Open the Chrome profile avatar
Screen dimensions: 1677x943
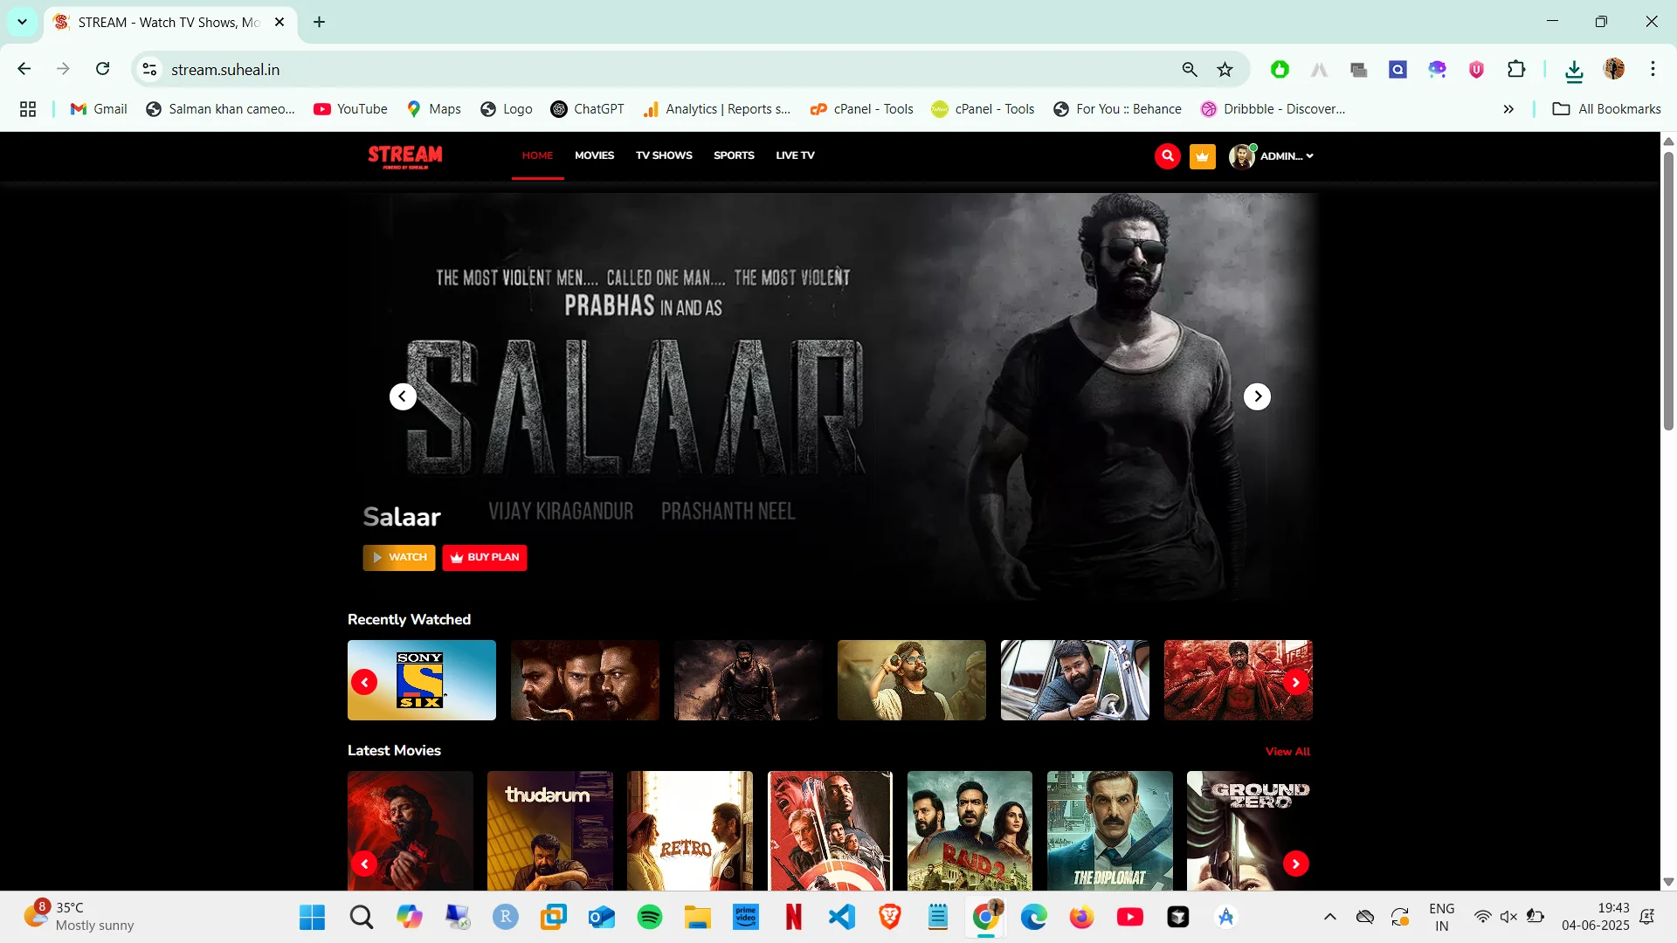1614,69
